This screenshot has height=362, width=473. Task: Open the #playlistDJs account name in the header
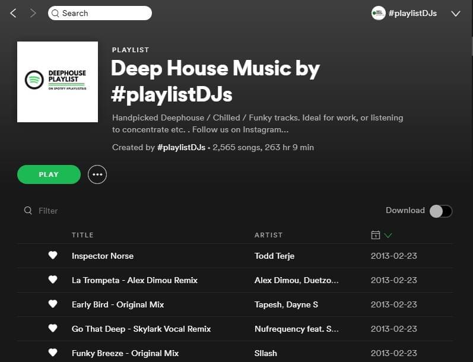[x=412, y=13]
